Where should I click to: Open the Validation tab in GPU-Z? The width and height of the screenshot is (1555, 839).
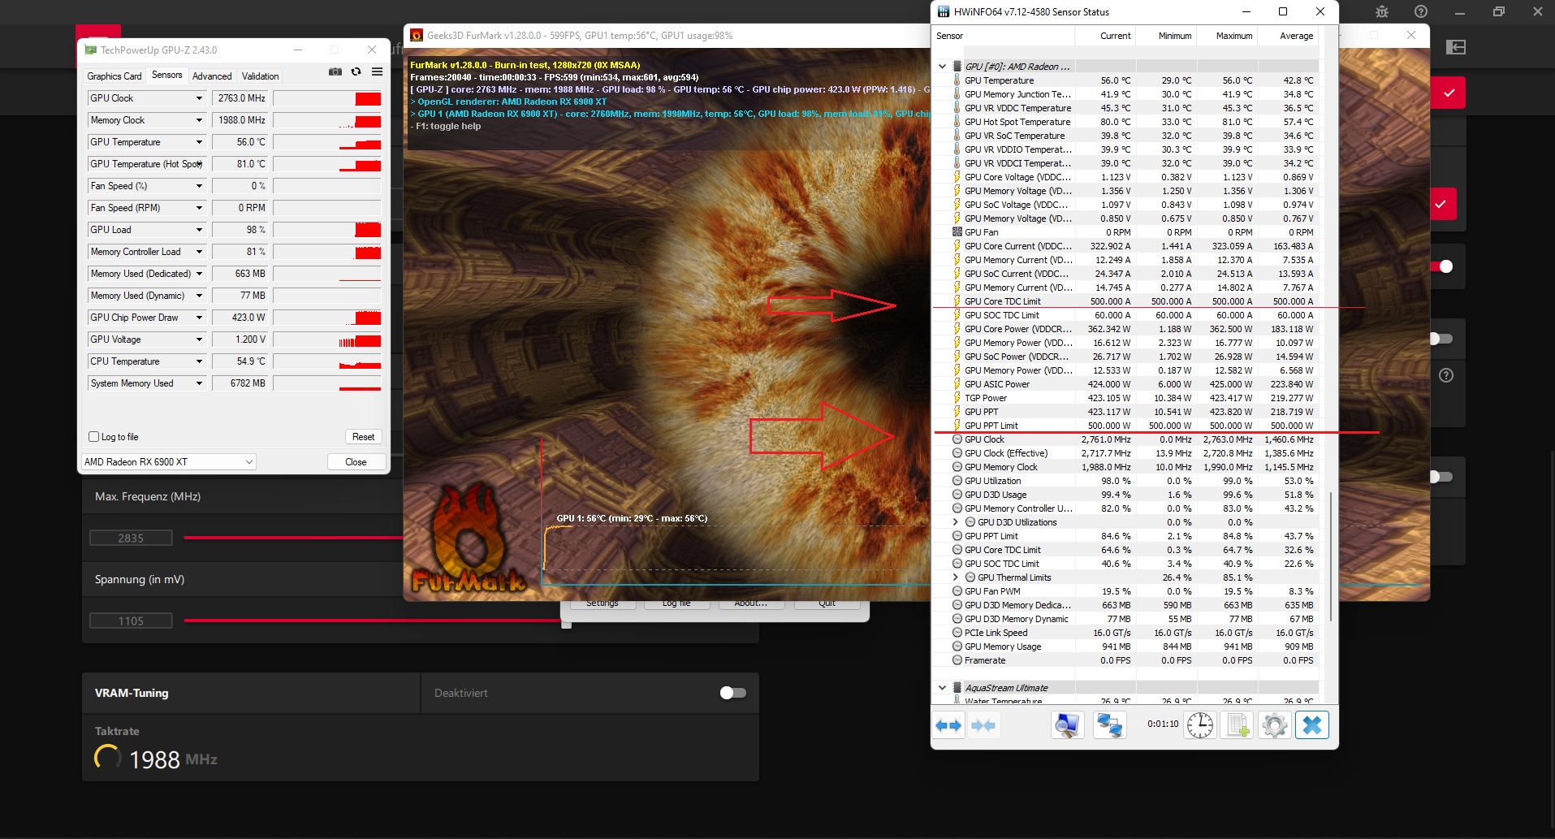[x=260, y=76]
